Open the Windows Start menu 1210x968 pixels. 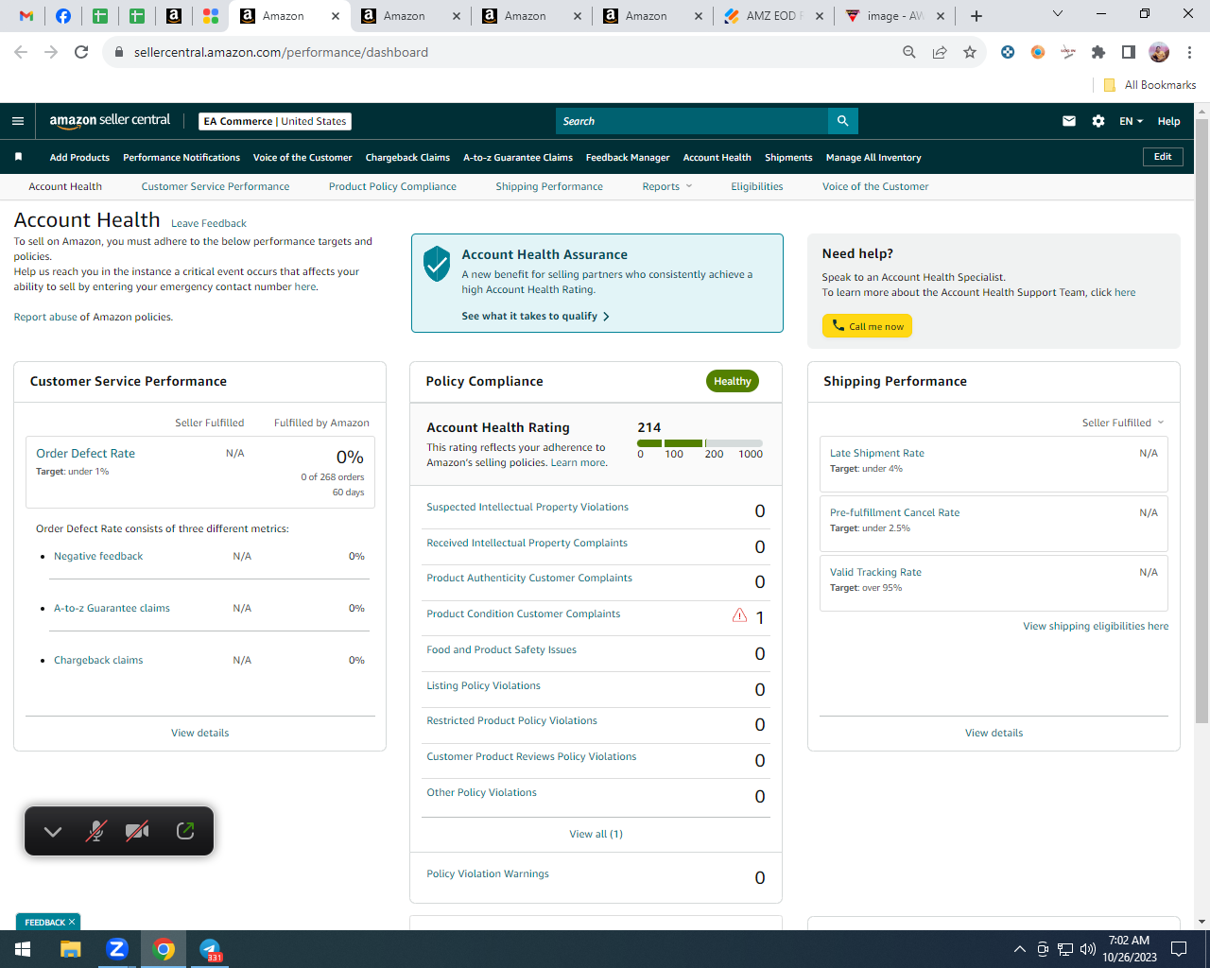pyautogui.click(x=23, y=949)
